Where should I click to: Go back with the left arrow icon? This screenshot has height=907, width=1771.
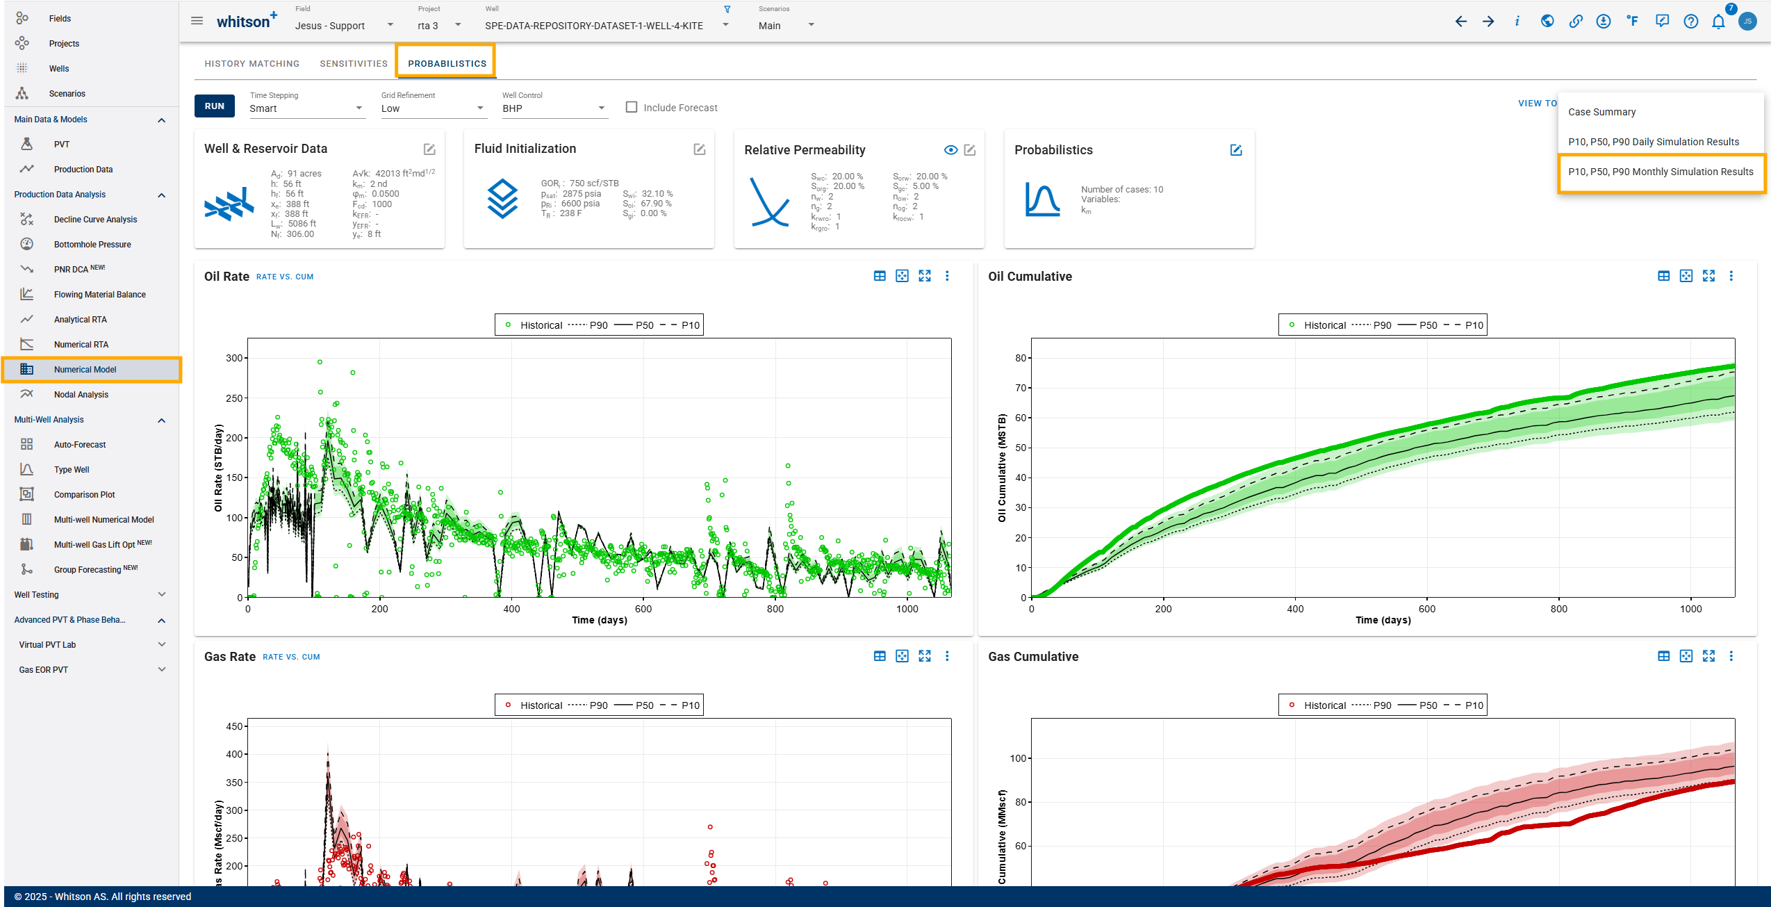pyautogui.click(x=1461, y=22)
